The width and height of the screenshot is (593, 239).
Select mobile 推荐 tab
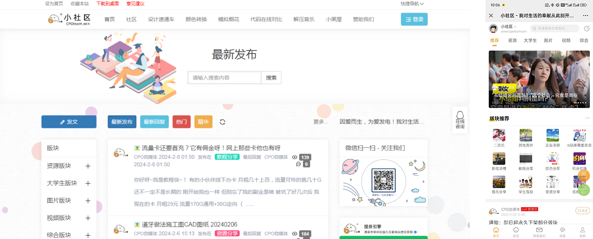(495, 40)
